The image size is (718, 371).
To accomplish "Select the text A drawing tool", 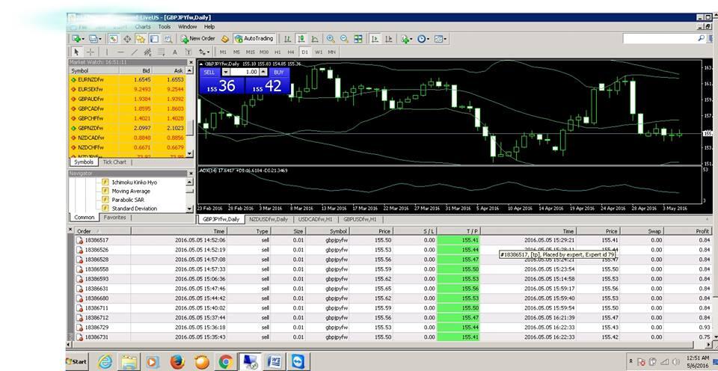I will [x=174, y=52].
